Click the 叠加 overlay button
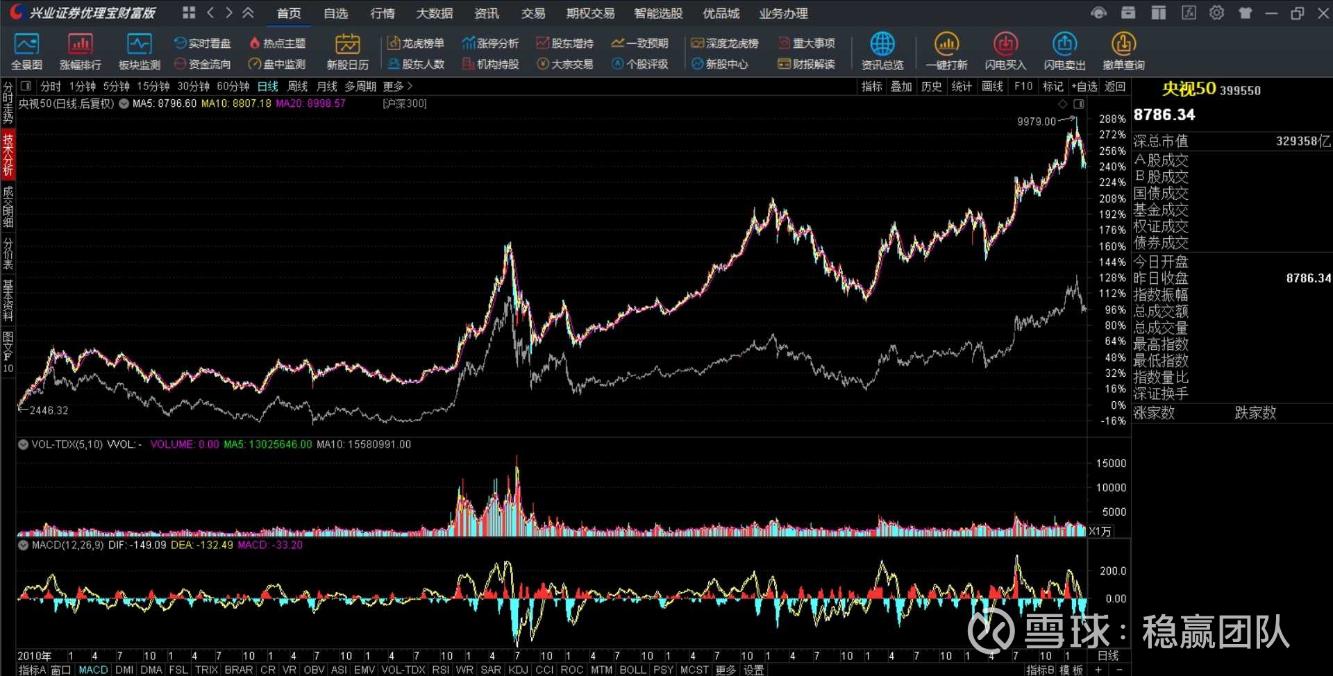1333x676 pixels. click(x=901, y=86)
